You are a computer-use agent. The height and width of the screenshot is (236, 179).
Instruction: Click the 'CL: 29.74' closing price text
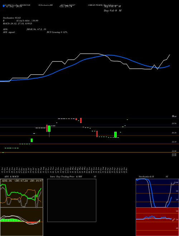click(x=66, y=6)
